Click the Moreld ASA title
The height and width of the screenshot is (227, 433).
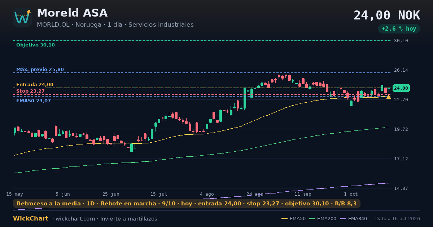click(x=72, y=13)
